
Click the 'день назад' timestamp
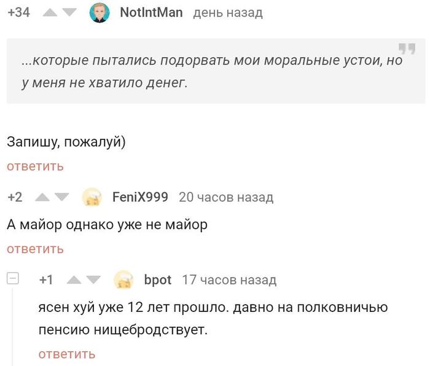(x=227, y=12)
